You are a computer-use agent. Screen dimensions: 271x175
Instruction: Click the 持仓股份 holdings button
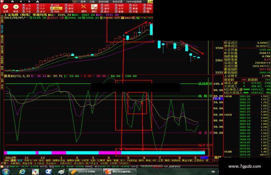79,164
